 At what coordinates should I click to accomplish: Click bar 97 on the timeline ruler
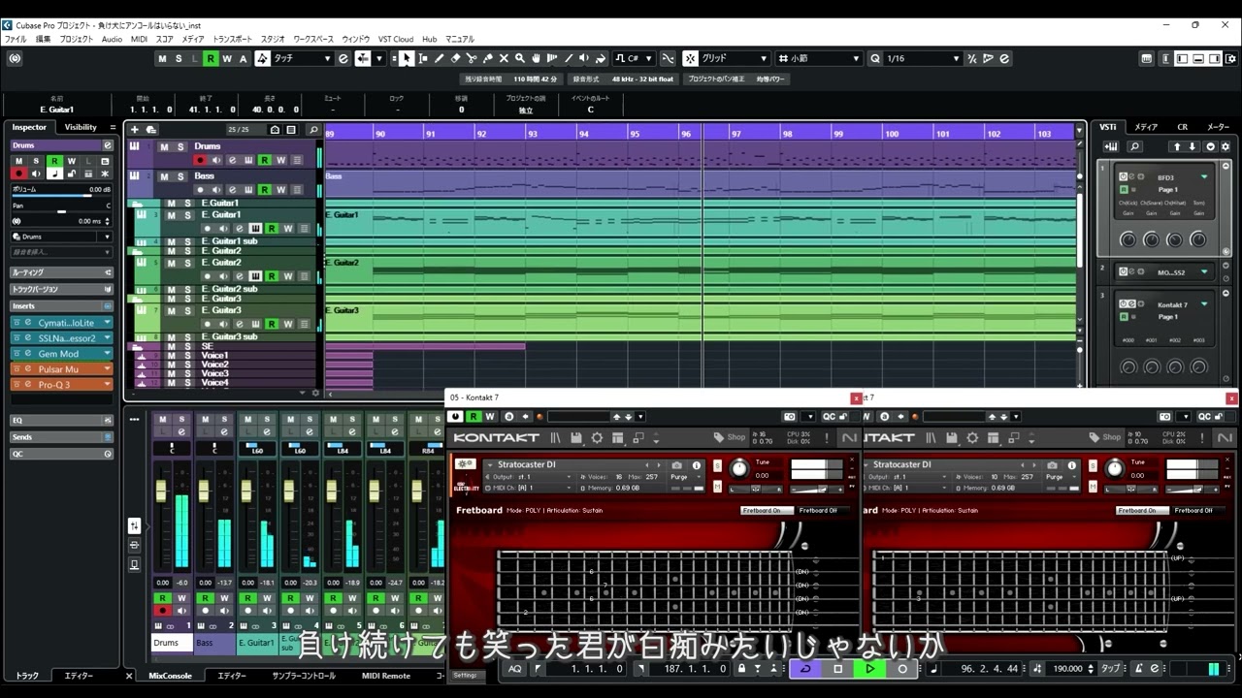[x=735, y=134]
